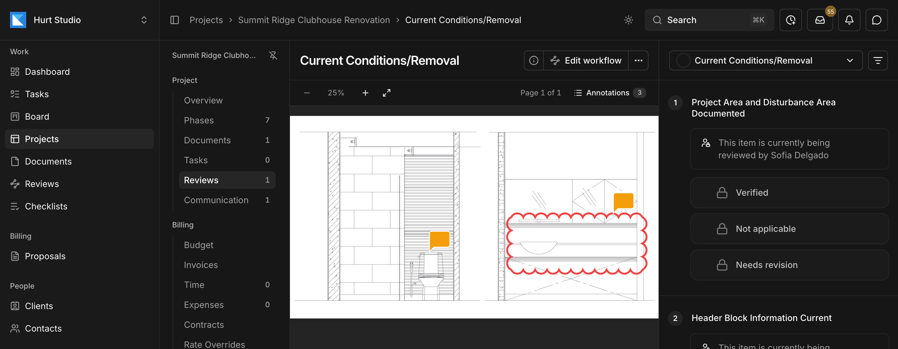Click Summit Ridge Clubhouse Renovation breadcrumb
The height and width of the screenshot is (349, 898).
coord(314,20)
